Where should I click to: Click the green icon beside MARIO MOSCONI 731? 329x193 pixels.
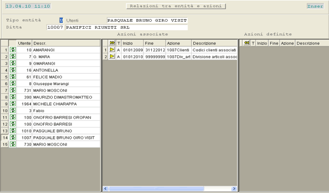click(13, 90)
